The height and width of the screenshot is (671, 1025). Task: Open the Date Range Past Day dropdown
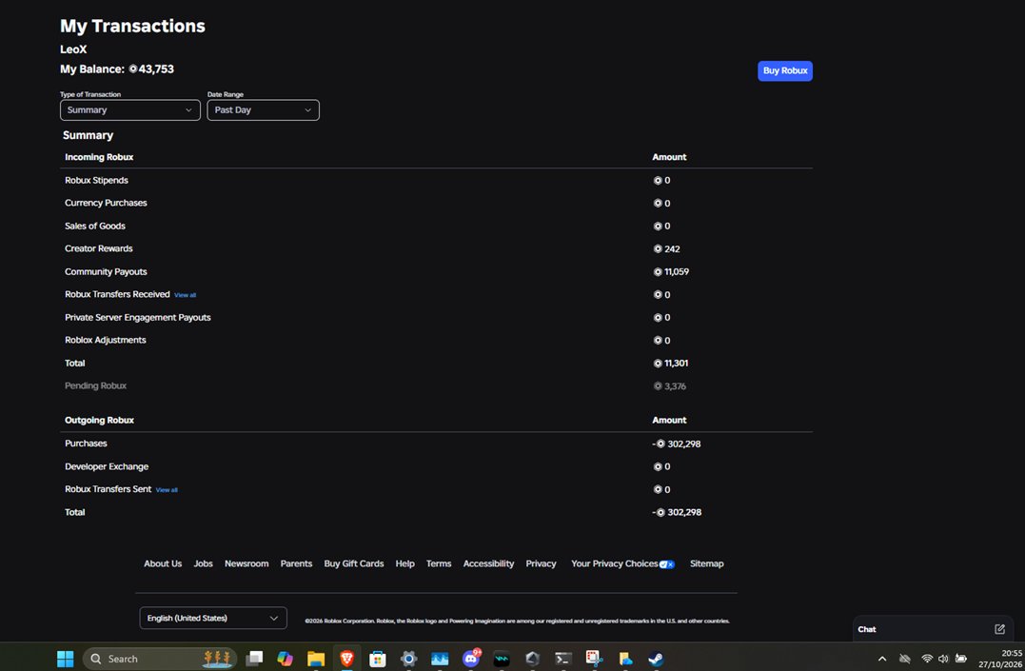coord(263,109)
